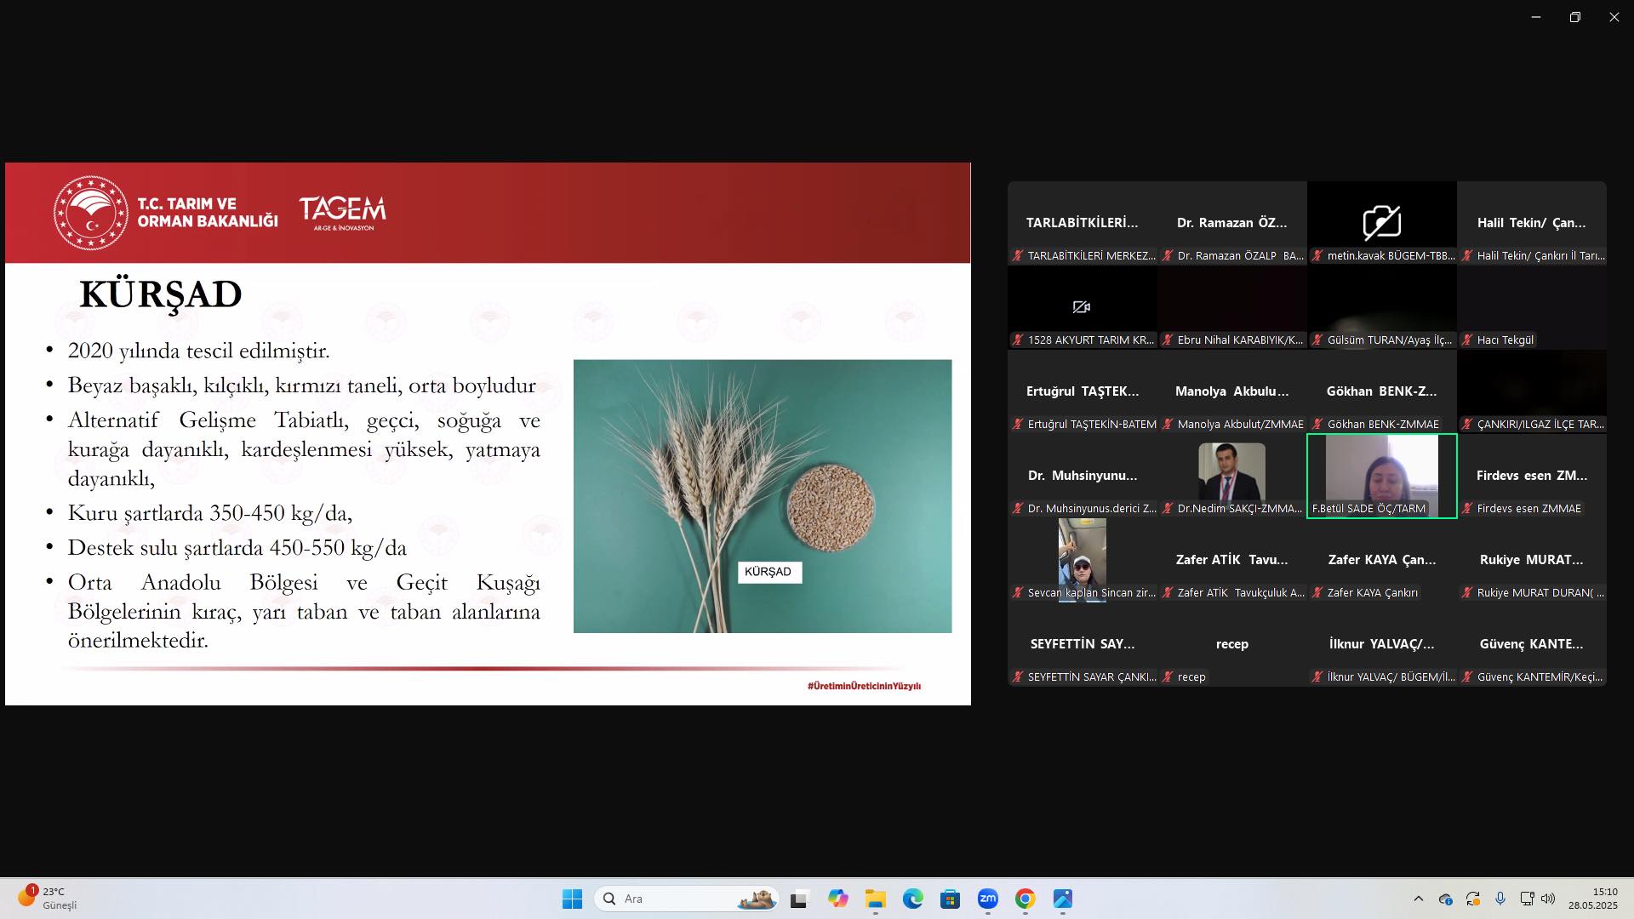Open Copilot from the taskbar
The height and width of the screenshot is (919, 1634).
(x=837, y=899)
